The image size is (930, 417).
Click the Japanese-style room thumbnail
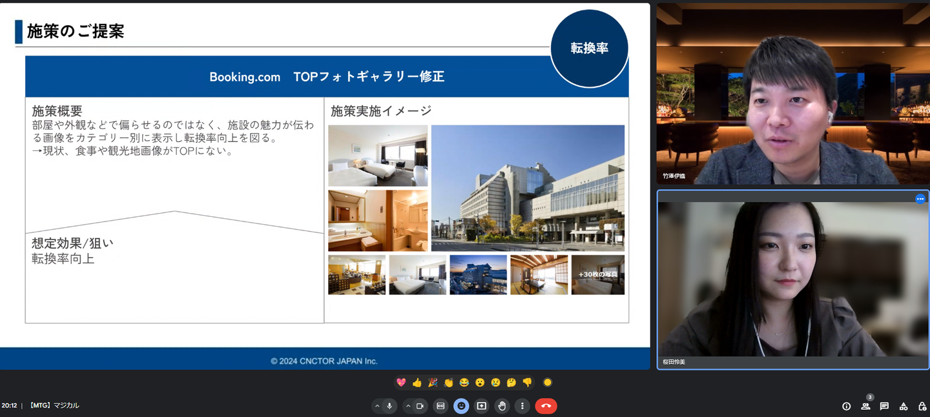[539, 274]
